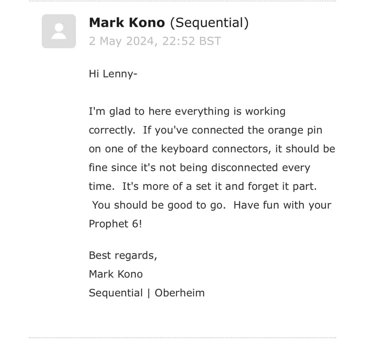Screen dimensions: 365x339
Task: Select the 2 May 2024 timestamp
Action: click(x=155, y=41)
